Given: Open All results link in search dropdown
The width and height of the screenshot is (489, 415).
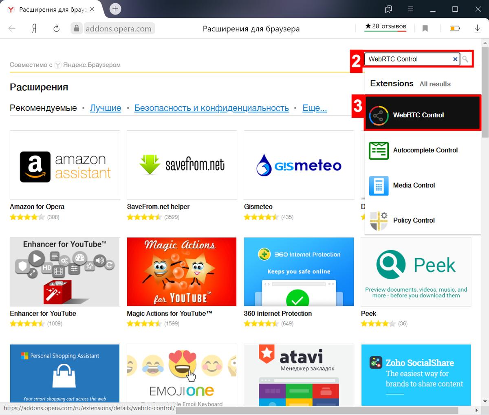Looking at the screenshot, I should click(435, 84).
